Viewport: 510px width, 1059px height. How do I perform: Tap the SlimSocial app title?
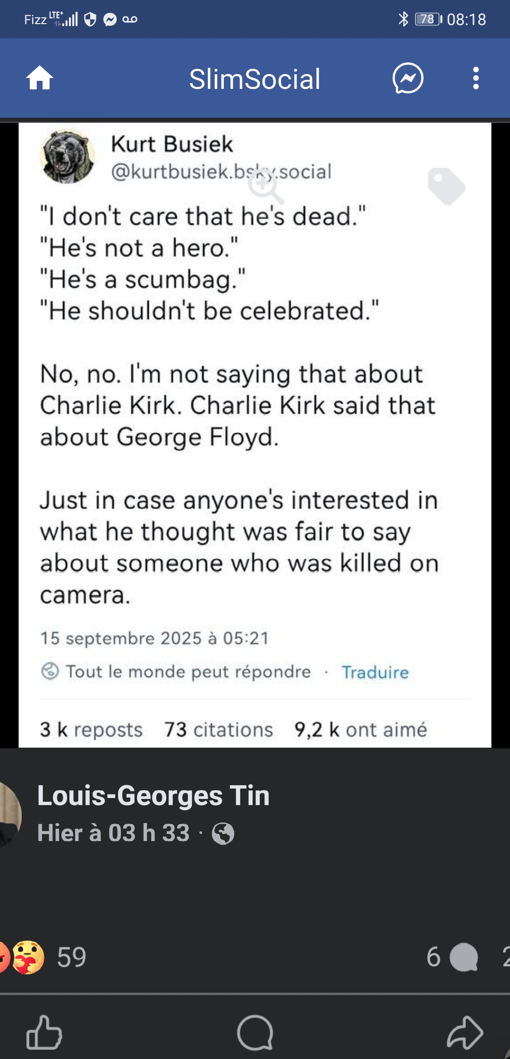(255, 79)
